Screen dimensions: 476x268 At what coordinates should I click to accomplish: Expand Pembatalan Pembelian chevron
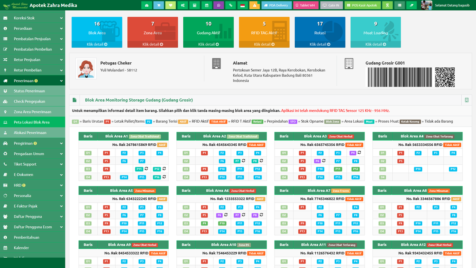[x=61, y=50]
